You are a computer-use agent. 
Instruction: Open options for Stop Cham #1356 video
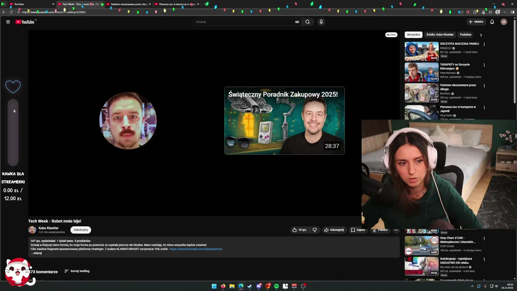(x=484, y=238)
